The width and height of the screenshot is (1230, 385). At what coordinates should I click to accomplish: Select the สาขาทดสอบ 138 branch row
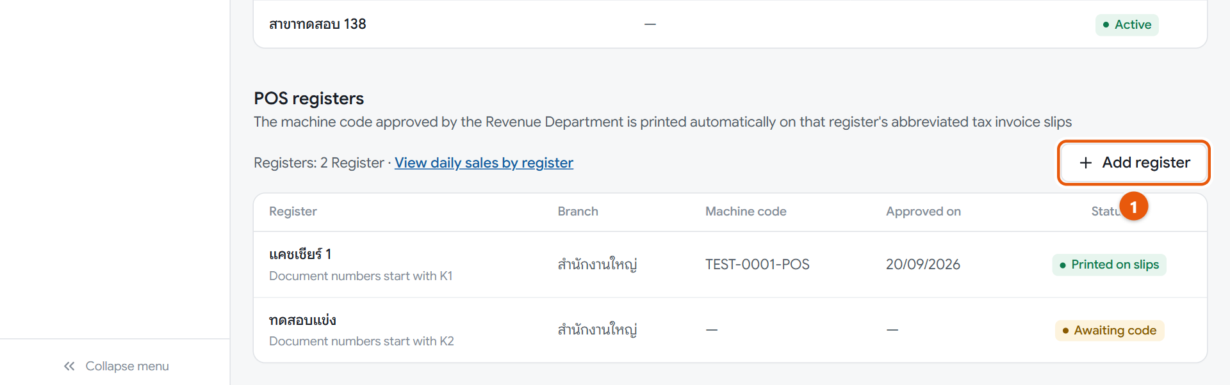730,24
